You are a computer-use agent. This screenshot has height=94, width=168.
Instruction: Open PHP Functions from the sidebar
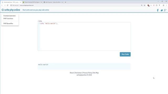(x=8, y=19)
